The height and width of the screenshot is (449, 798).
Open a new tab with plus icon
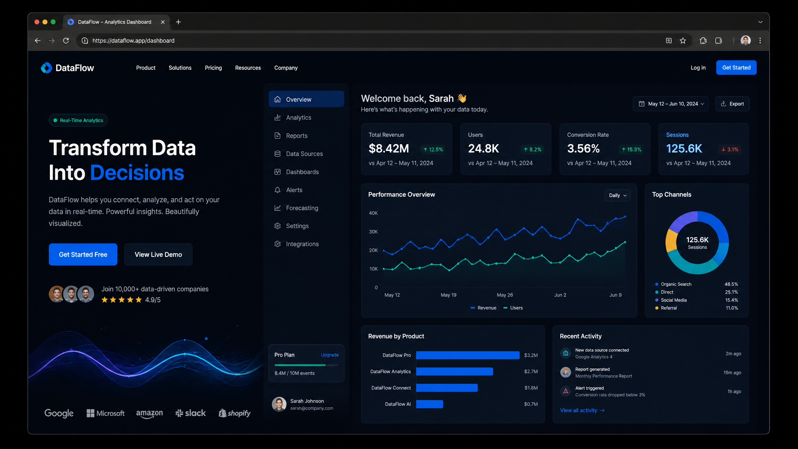(x=178, y=22)
